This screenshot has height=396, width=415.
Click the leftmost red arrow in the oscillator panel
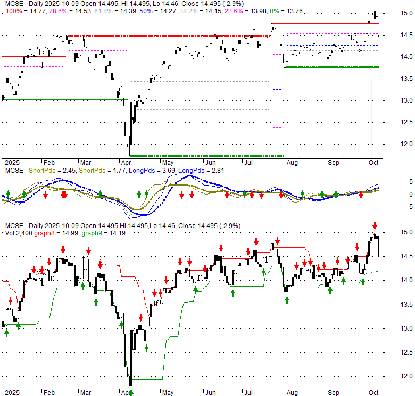click(x=45, y=195)
